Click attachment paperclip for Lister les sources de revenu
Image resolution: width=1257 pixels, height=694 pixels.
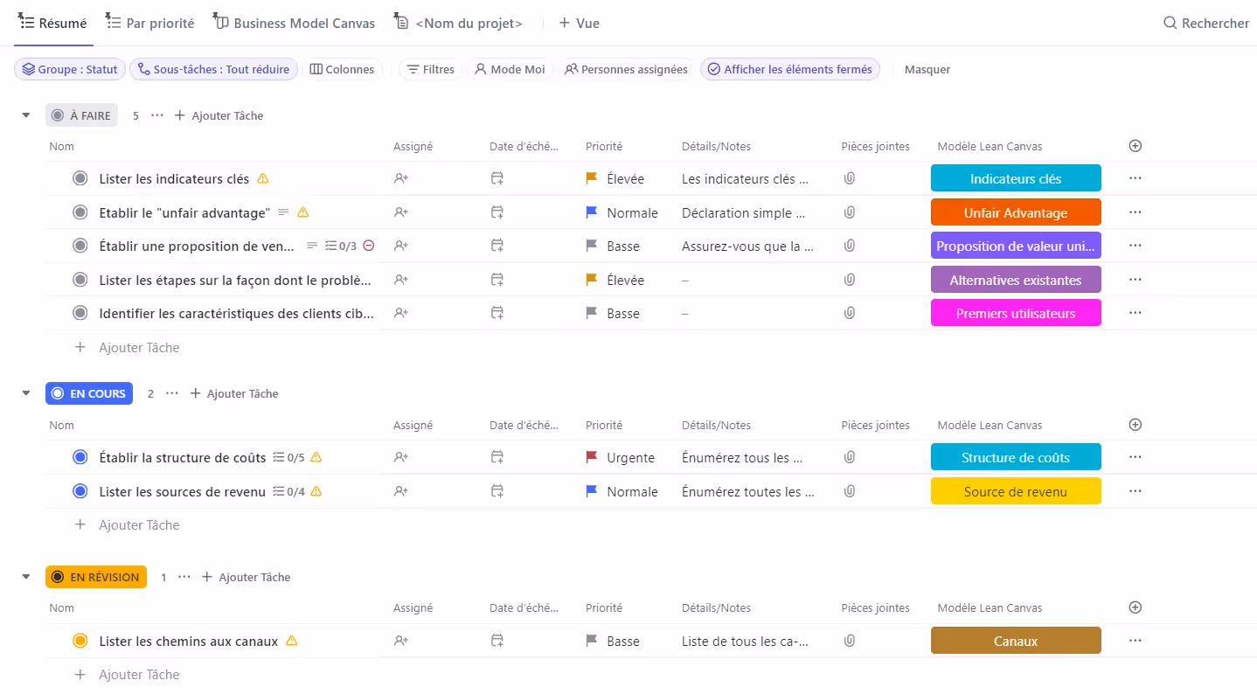(x=849, y=491)
